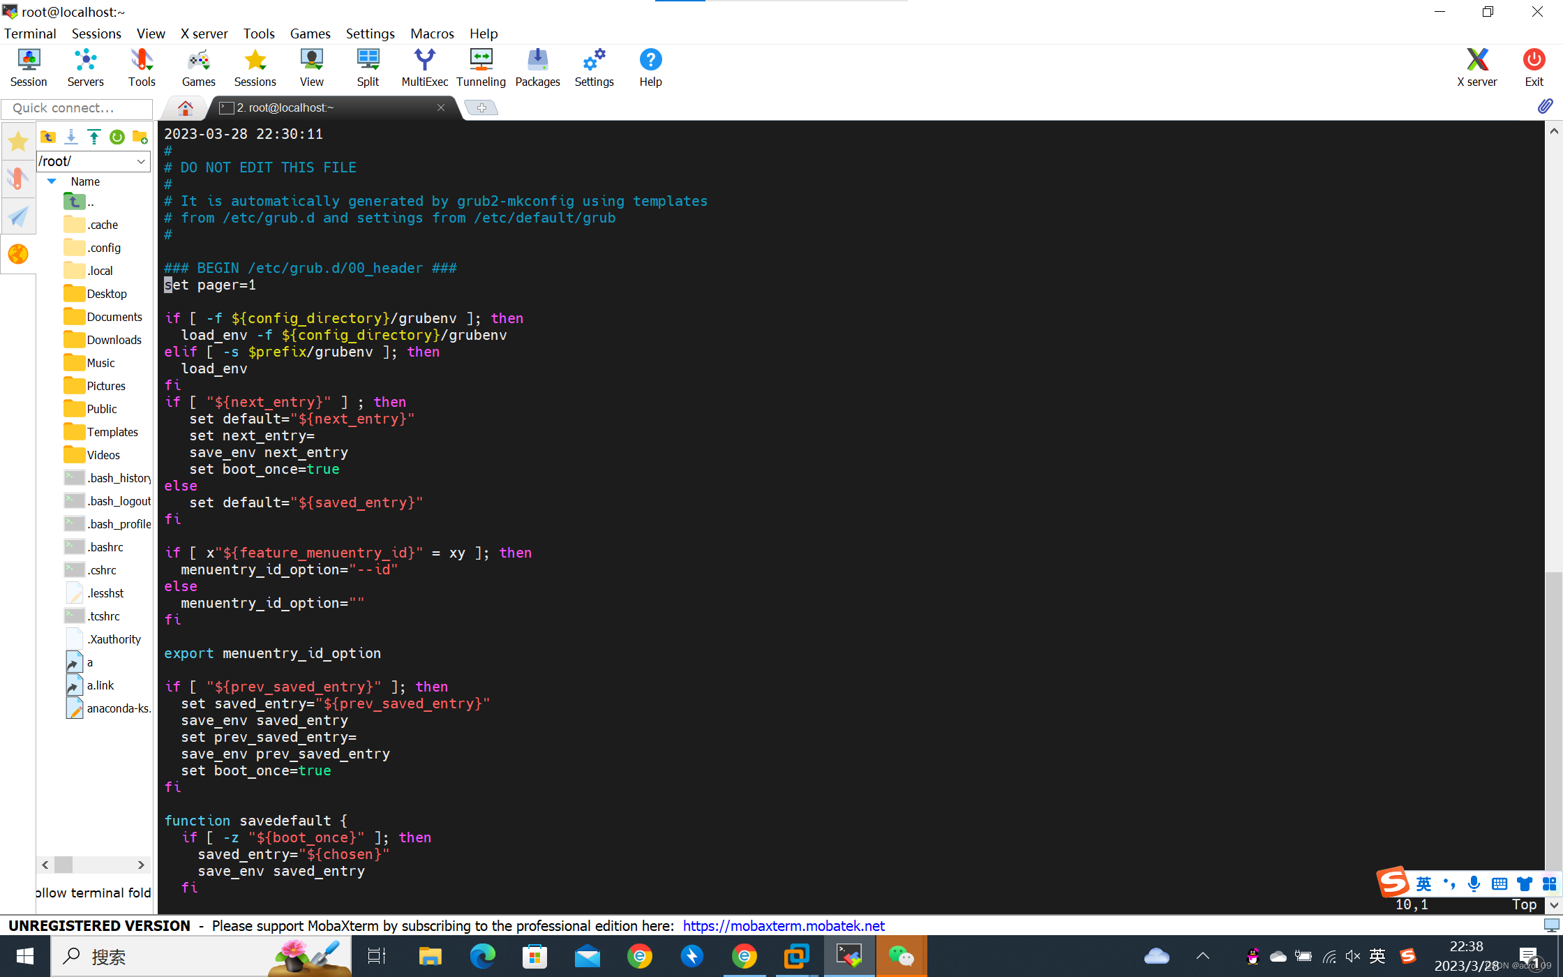Click the paperclip icon at top right
Image resolution: width=1563 pixels, height=977 pixels.
[x=1545, y=106]
